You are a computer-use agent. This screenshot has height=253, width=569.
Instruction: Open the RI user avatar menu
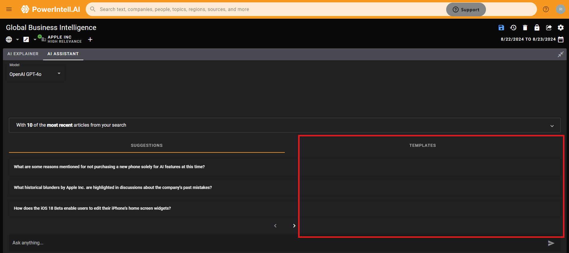[560, 9]
